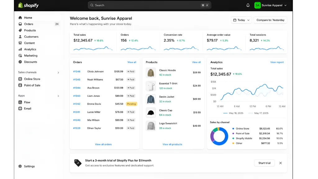Click View all in Products card
The image size is (318, 179).
[x=196, y=62]
